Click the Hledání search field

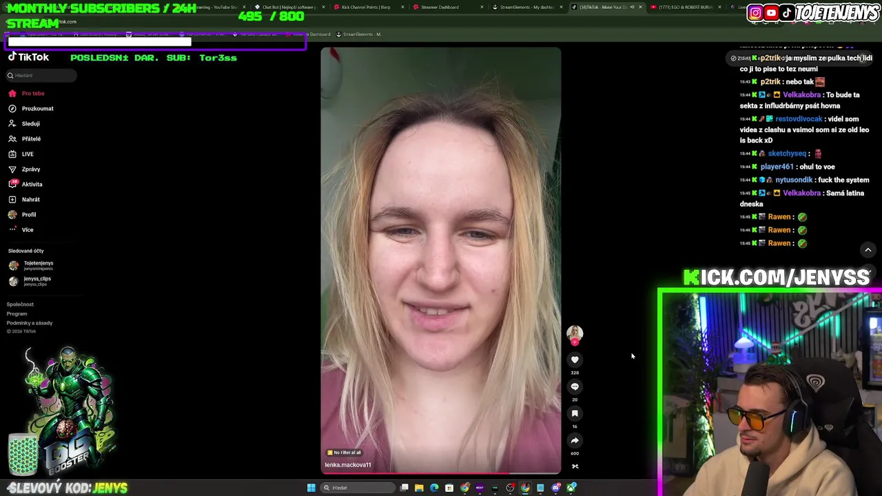pos(42,75)
